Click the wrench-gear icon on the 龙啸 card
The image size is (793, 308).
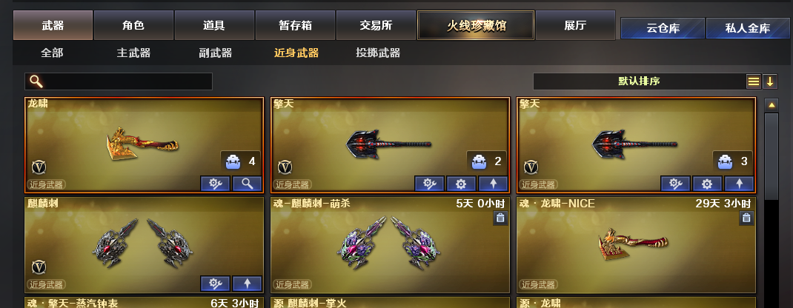[x=216, y=184]
